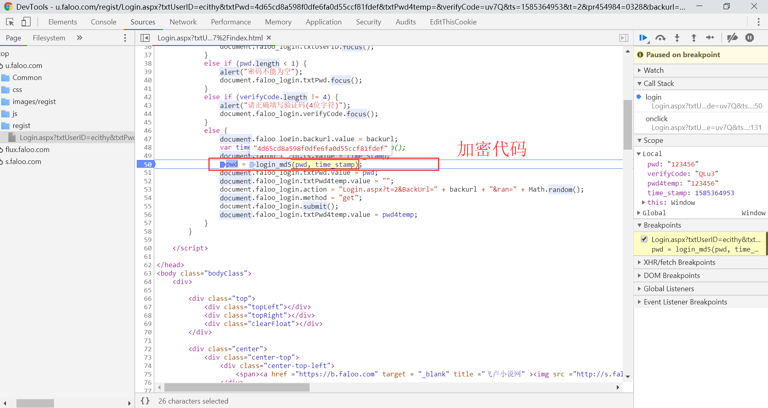Image resolution: width=768 pixels, height=408 pixels.
Task: Show more navigator tabs chevron
Action: click(x=80, y=38)
